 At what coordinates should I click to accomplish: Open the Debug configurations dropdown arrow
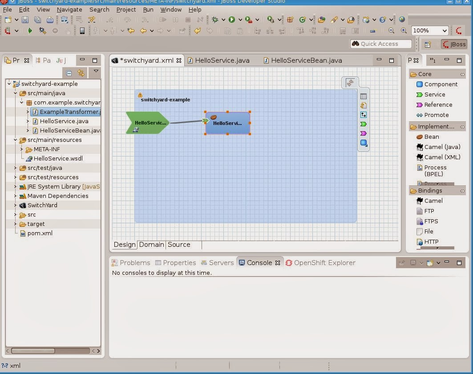[x=223, y=20]
